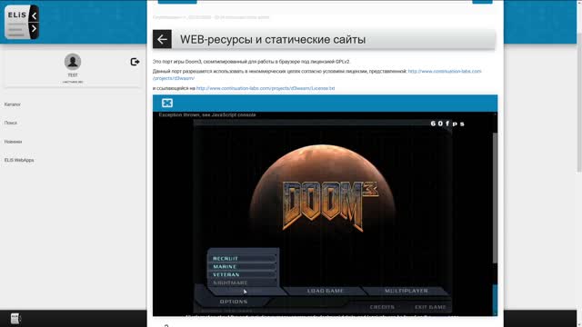Open Поиск in the sidebar
The height and width of the screenshot is (327, 582).
click(11, 123)
